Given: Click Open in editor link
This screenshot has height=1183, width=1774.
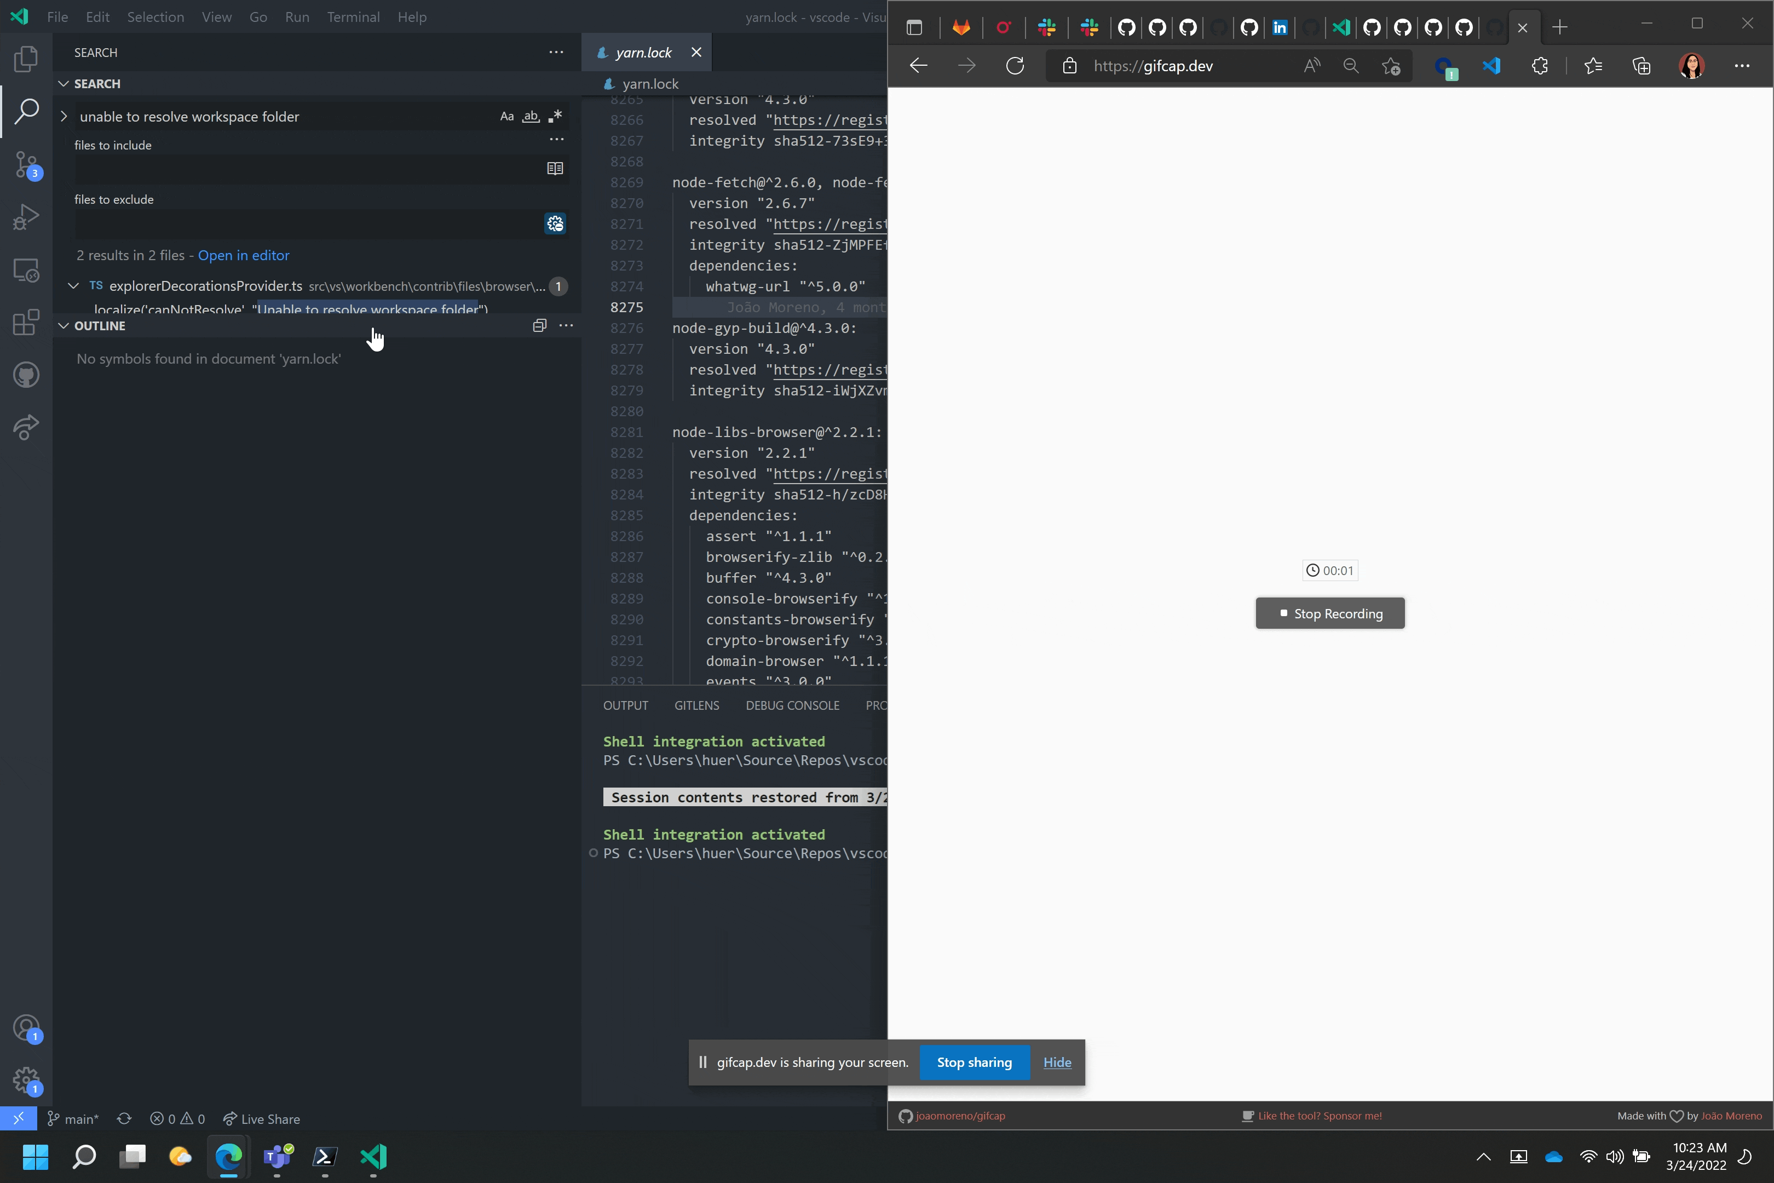Looking at the screenshot, I should tap(243, 255).
